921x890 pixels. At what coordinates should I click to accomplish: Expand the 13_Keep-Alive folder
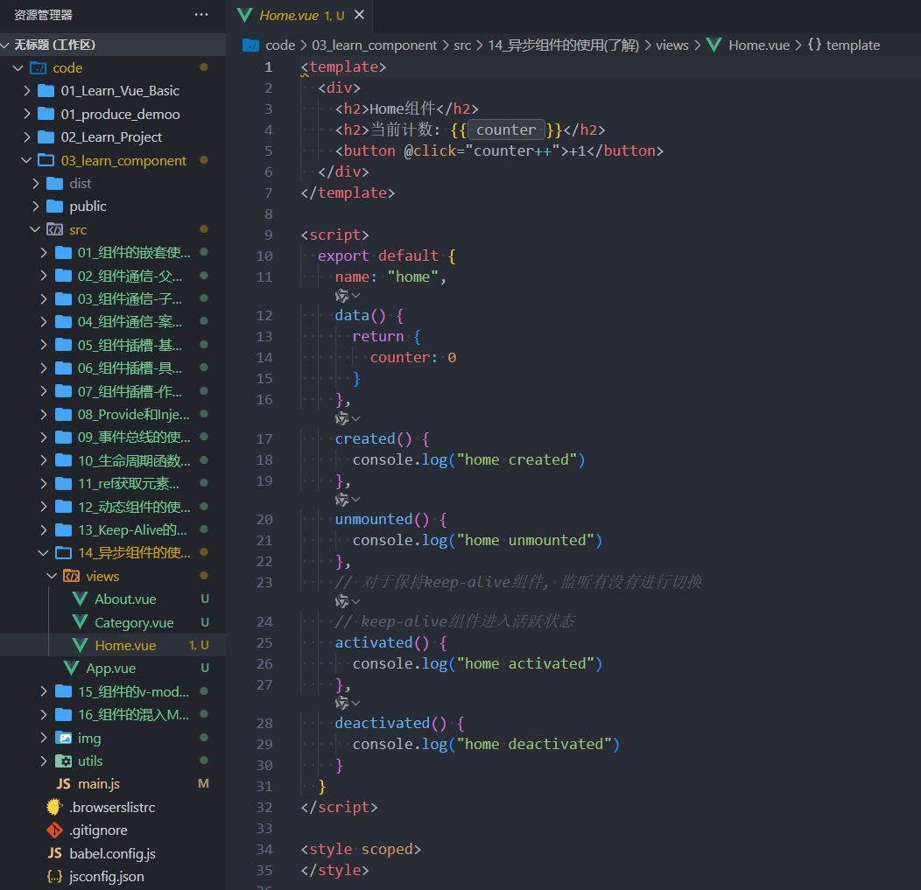44,529
